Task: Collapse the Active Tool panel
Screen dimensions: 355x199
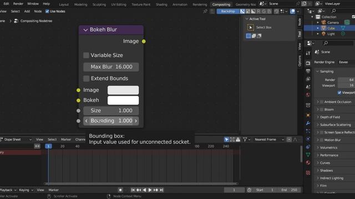Action: (x=247, y=19)
